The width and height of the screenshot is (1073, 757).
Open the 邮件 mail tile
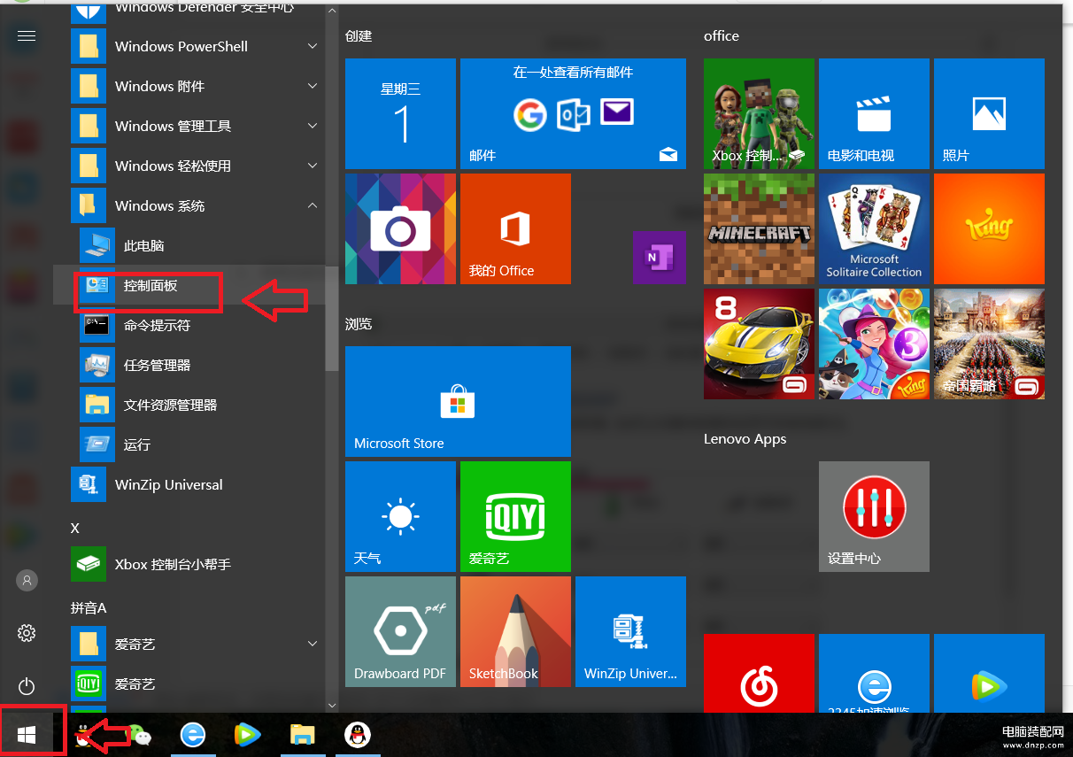pyautogui.click(x=573, y=113)
